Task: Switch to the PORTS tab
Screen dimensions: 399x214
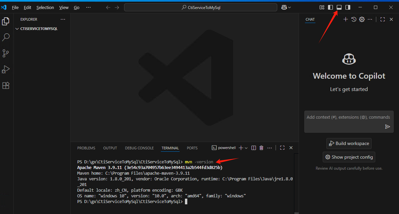Action: pos(192,148)
